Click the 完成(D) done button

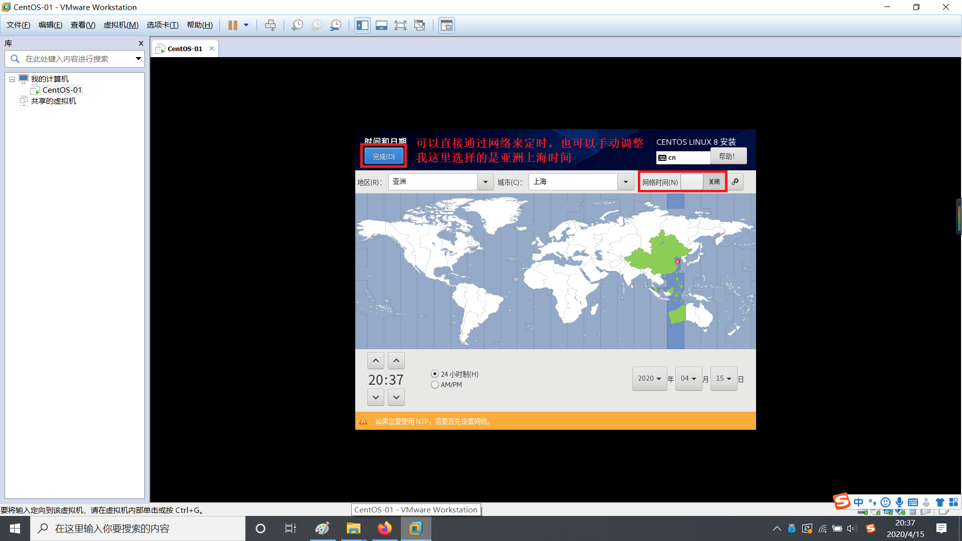(x=384, y=156)
